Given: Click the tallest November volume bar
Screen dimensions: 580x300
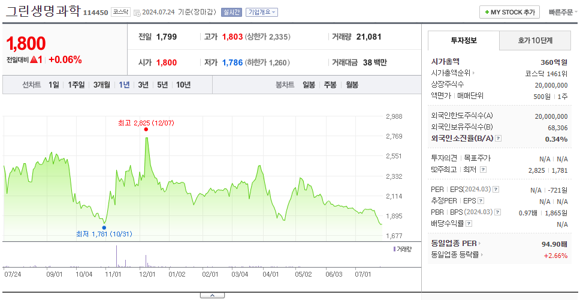Looking at the screenshot, I should click(116, 256).
